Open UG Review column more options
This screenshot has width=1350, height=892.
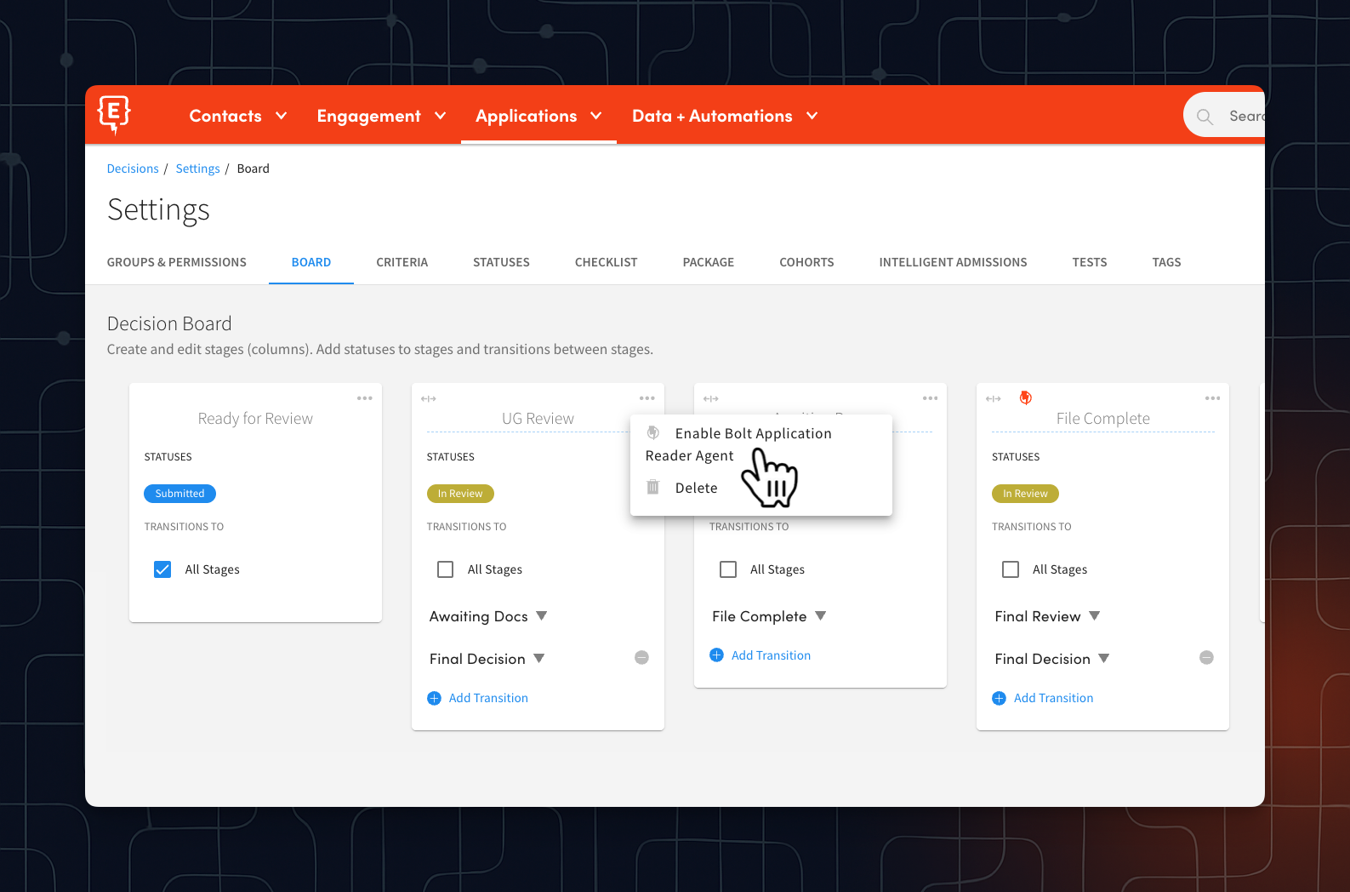[x=647, y=398]
